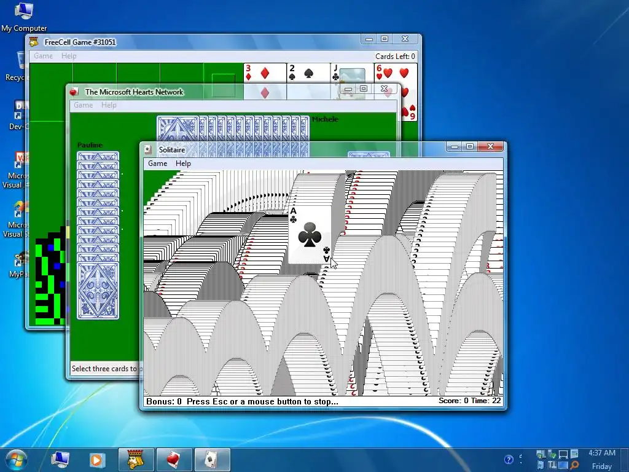Screen dimensions: 629x472
Task: Click the 'Select three cards to' status text
Action: click(104, 369)
